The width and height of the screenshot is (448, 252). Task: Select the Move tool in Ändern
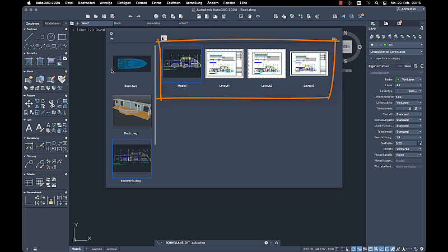pyautogui.click(x=29, y=104)
